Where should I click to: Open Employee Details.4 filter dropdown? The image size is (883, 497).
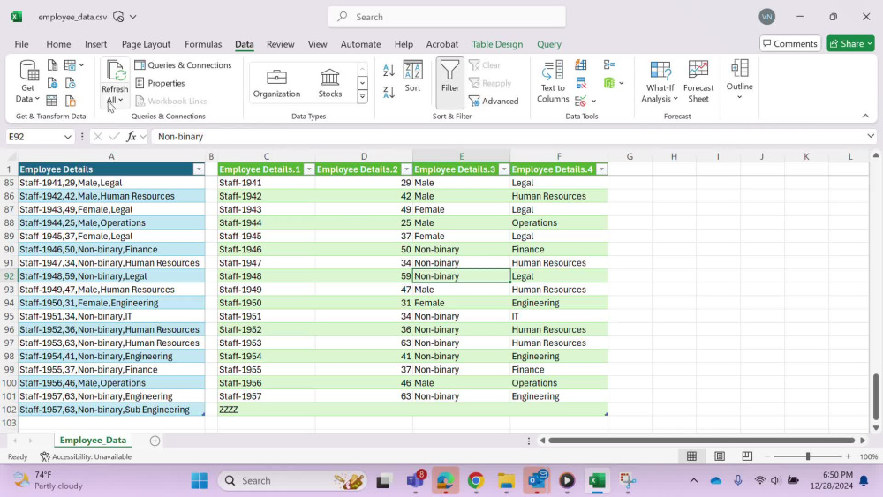click(x=601, y=169)
